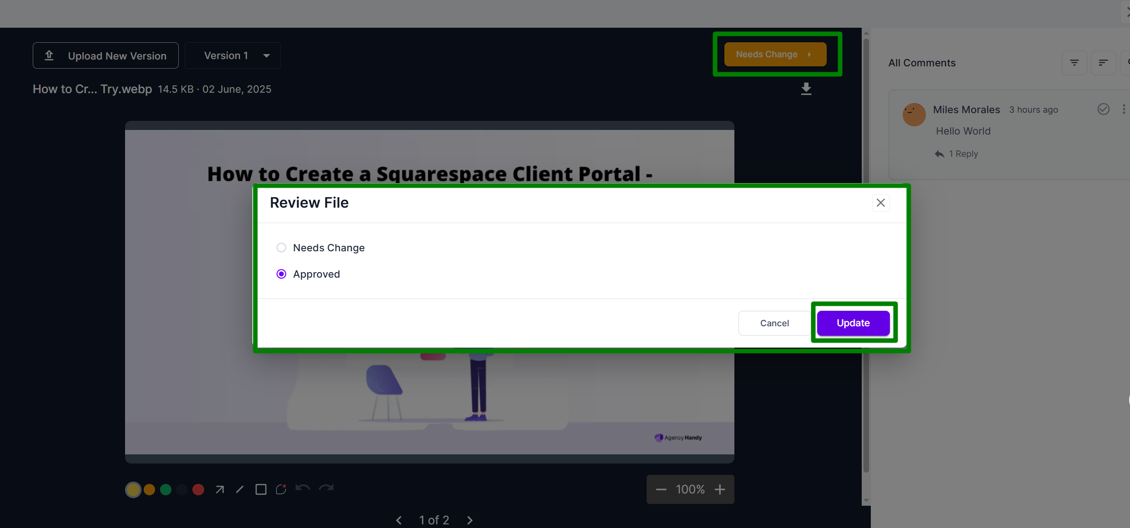Select the Approved radio option

(x=281, y=274)
